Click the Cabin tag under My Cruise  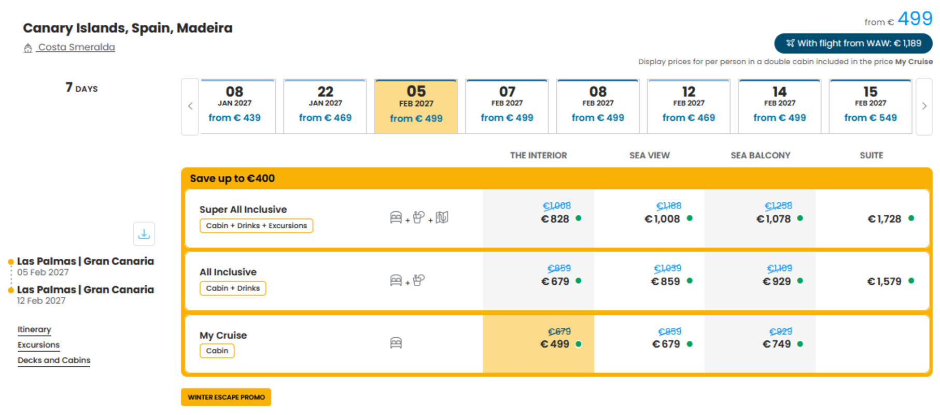pos(217,351)
